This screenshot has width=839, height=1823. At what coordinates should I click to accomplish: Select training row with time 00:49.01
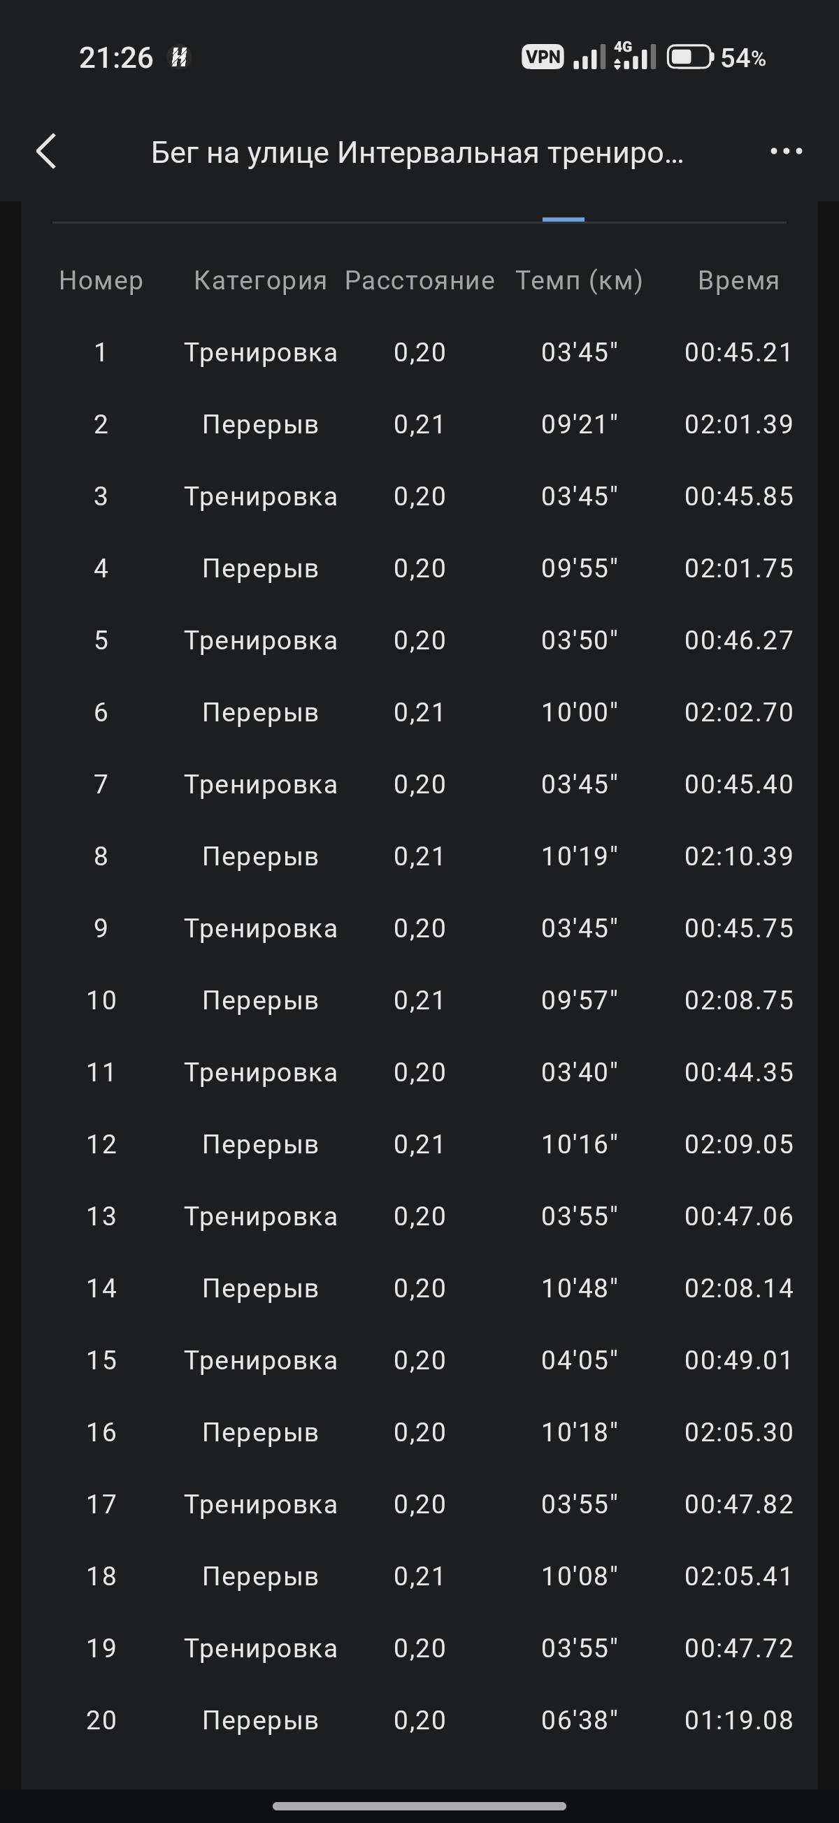[x=419, y=1360]
